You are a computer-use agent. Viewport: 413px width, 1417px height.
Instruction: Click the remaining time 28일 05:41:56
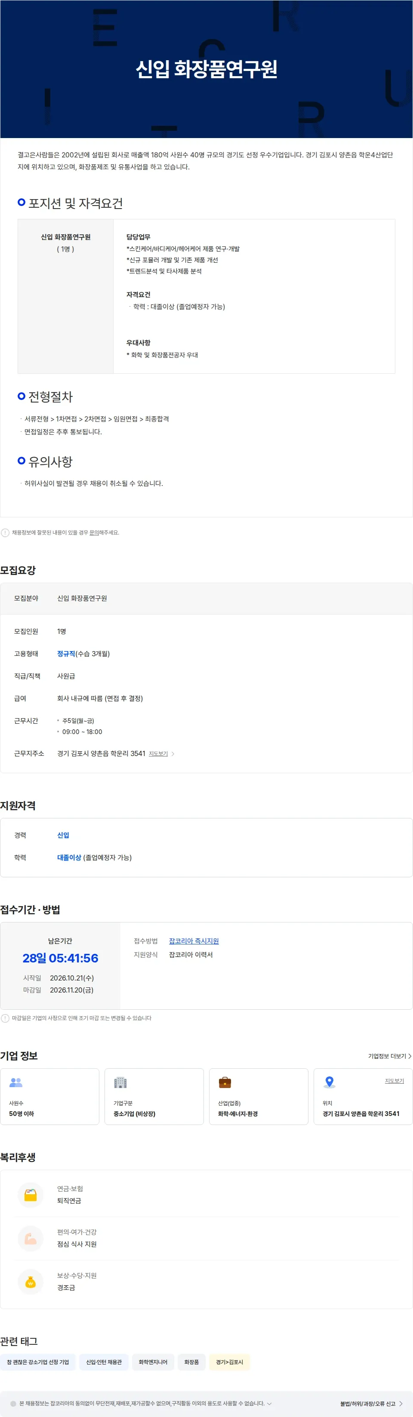[61, 958]
